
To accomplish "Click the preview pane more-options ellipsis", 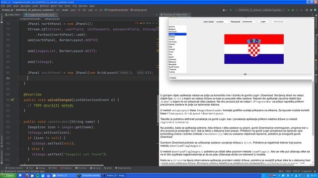I will coord(313,14).
